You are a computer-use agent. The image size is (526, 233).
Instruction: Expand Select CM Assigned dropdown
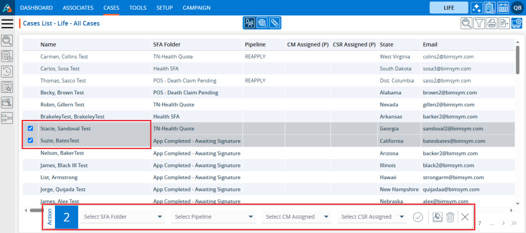click(297, 217)
